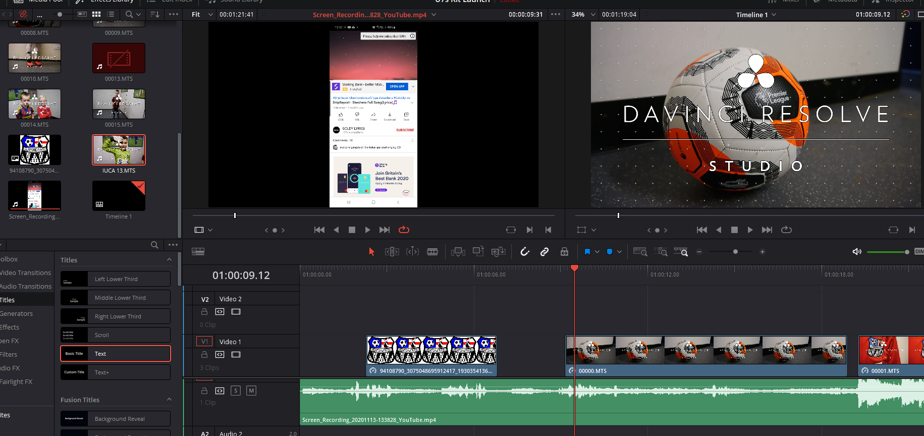This screenshot has height=436, width=924.
Task: Collapse the Titles section chevron
Action: 169,260
